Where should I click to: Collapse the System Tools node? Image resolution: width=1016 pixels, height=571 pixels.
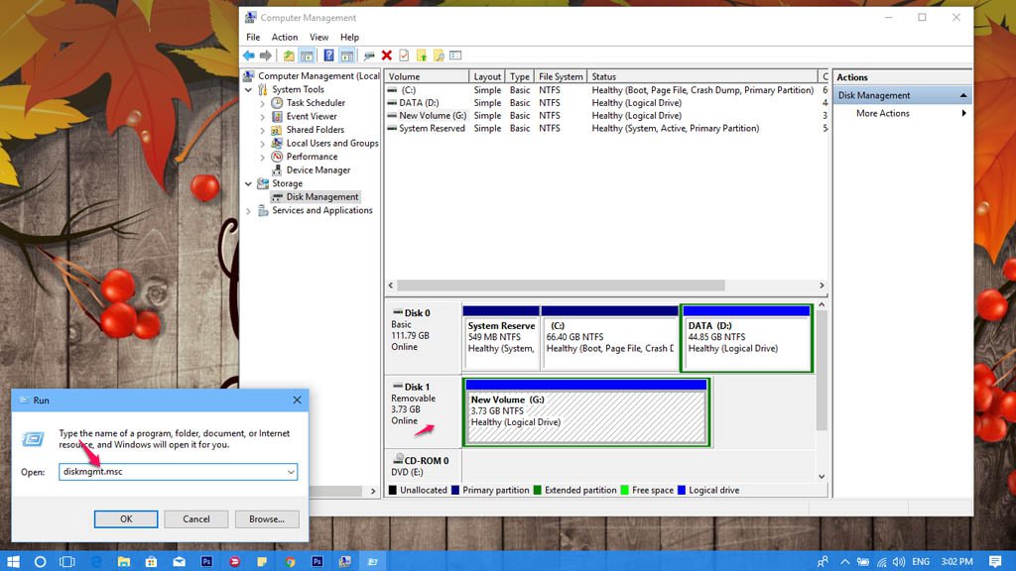coord(249,89)
